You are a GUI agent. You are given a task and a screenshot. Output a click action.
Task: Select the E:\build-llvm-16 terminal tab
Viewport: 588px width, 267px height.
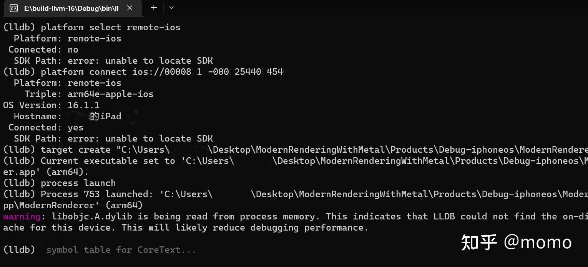tap(71, 8)
